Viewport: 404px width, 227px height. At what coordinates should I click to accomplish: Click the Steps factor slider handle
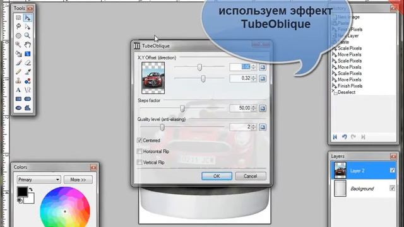coord(182,108)
